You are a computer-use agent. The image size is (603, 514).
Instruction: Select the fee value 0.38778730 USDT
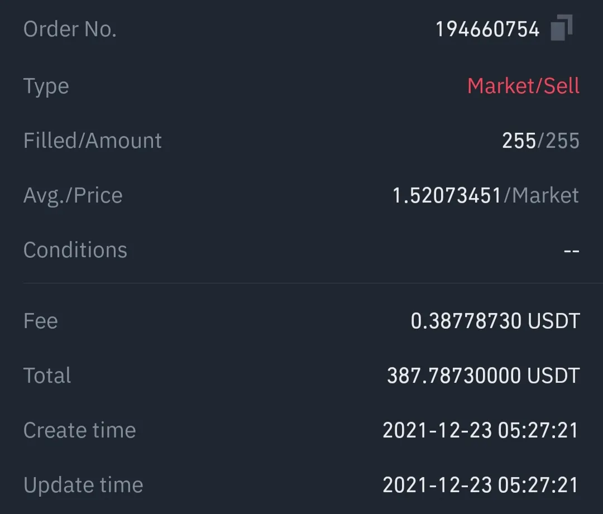(495, 321)
